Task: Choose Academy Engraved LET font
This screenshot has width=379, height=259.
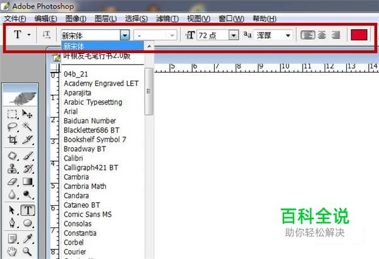Action: coord(101,83)
